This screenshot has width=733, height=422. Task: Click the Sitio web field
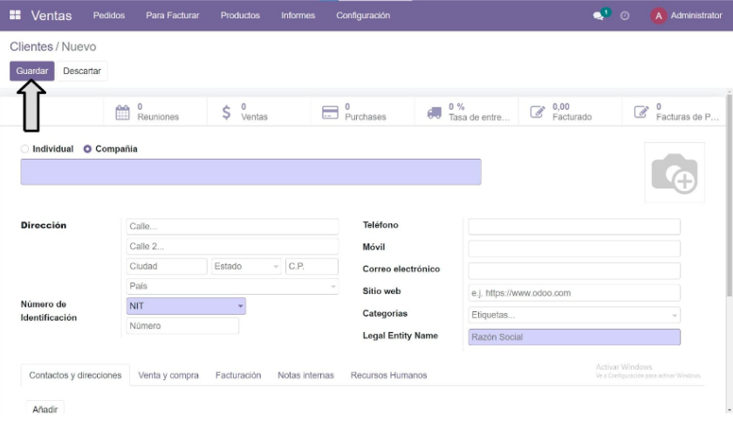[574, 293]
